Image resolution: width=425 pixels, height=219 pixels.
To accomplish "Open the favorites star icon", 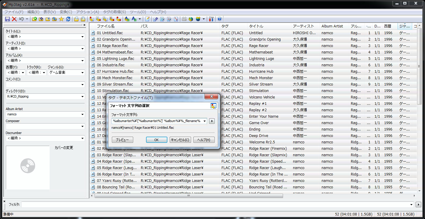I will [x=61, y=19].
